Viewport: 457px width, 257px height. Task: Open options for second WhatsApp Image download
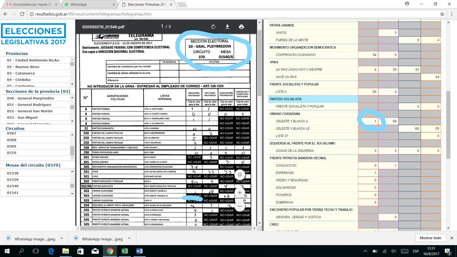[x=128, y=238]
